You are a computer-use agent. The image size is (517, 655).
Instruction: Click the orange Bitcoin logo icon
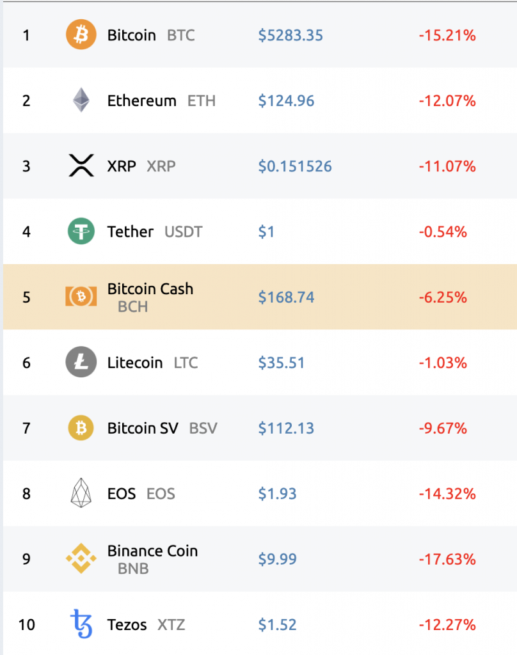tap(81, 35)
